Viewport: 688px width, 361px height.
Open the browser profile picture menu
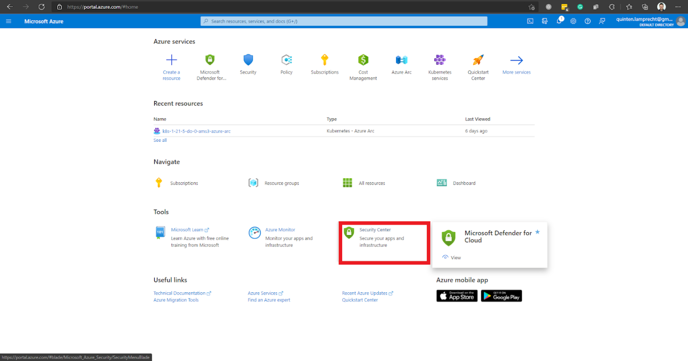coord(662,7)
